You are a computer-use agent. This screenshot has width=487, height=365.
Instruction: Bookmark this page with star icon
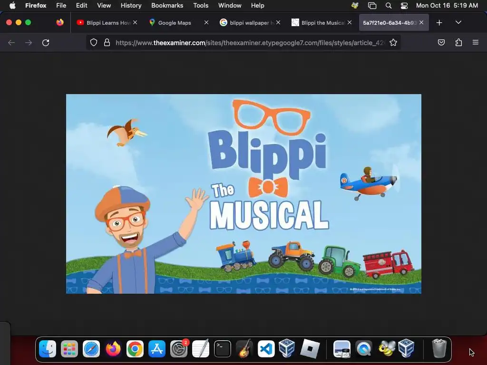[x=393, y=42]
